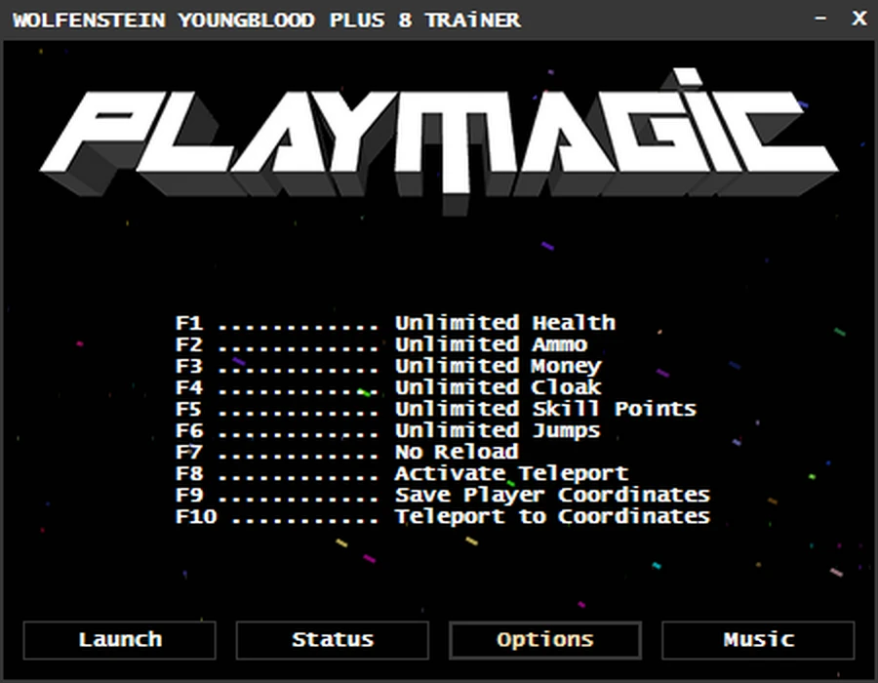
Task: Minimize the trainer window
Action: click(x=819, y=19)
